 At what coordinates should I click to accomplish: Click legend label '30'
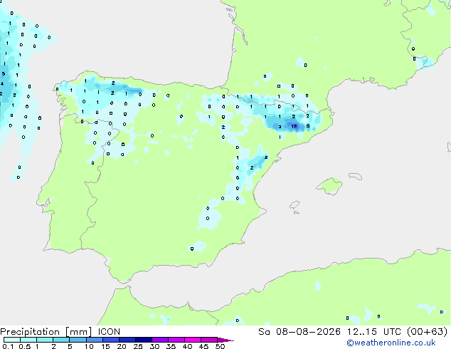point(154,346)
